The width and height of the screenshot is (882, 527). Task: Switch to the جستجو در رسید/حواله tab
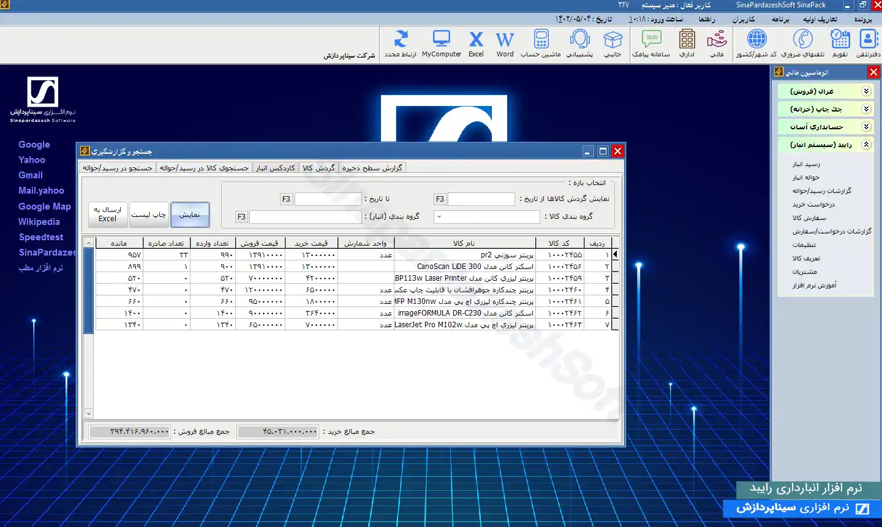point(118,168)
